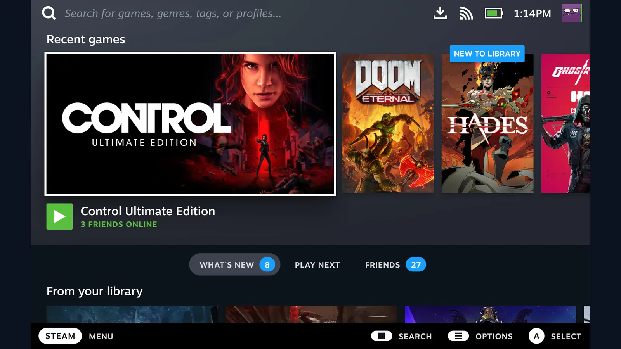The image size is (621, 349).
Task: Switch to the Play Next tab
Action: click(317, 265)
